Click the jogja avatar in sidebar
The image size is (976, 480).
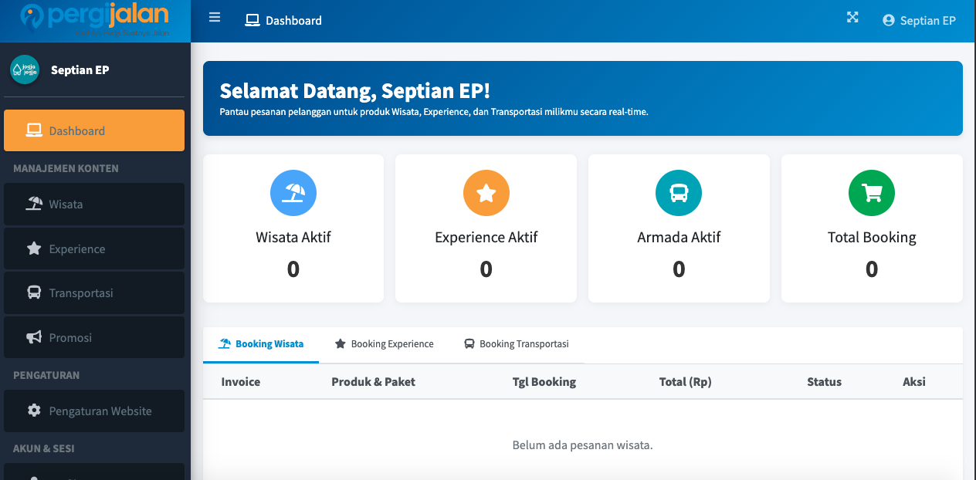[25, 69]
